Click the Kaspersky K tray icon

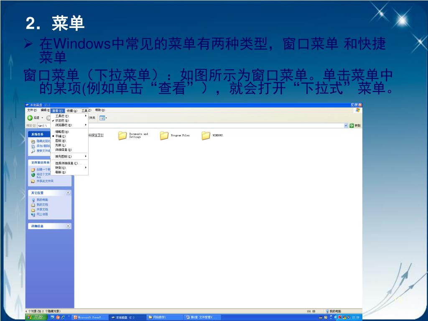[x=340, y=318]
